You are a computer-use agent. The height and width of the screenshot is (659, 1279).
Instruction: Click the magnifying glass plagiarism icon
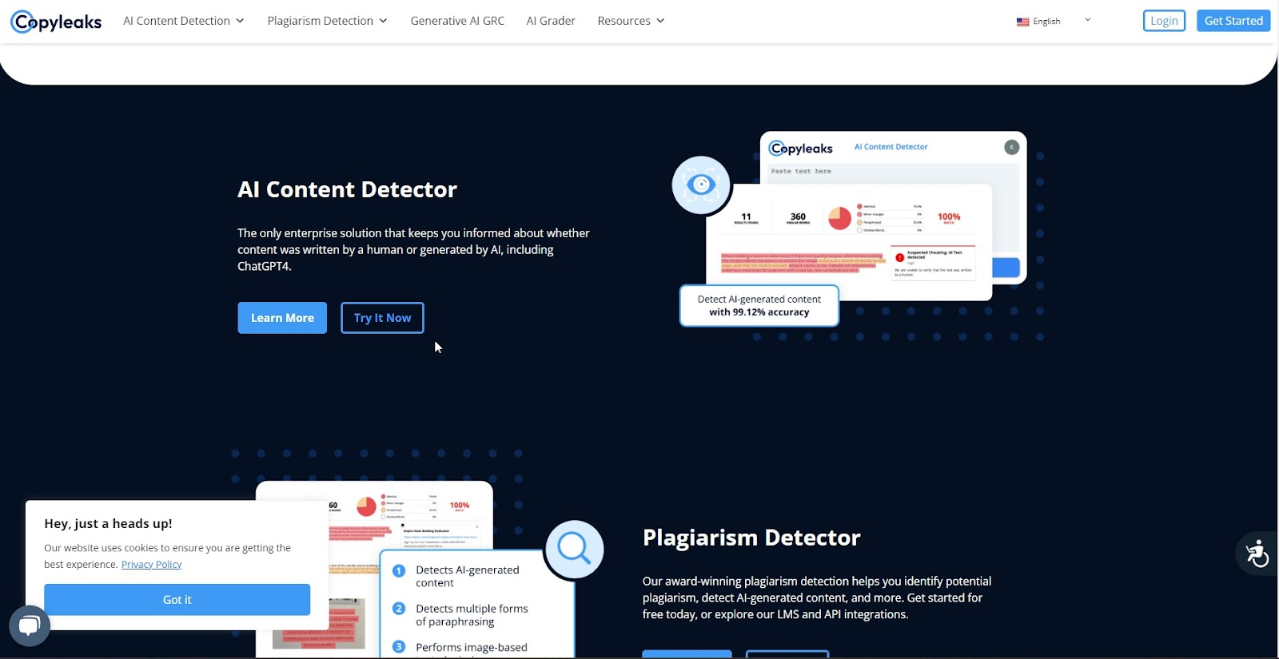tap(574, 550)
